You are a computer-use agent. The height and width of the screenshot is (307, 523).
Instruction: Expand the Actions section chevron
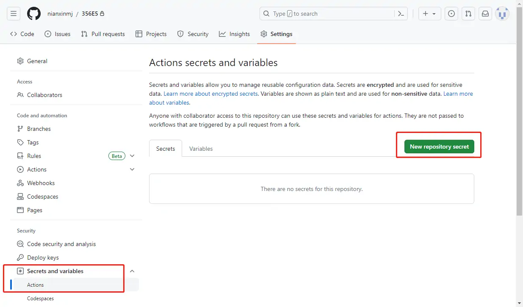coord(132,169)
